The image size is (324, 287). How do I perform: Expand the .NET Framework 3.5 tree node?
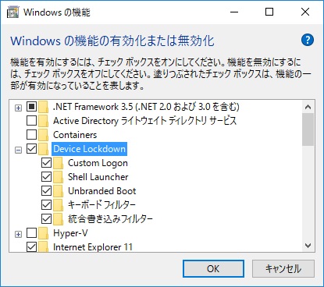(x=18, y=108)
